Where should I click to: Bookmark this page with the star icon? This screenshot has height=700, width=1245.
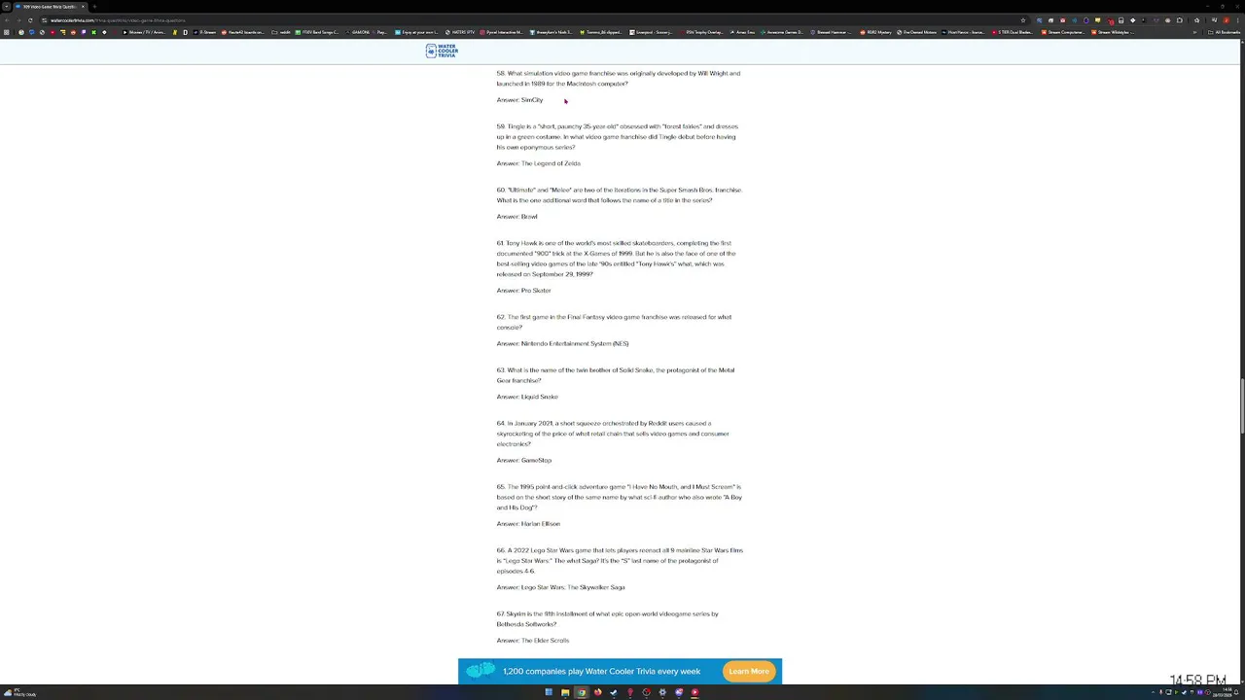(x=1022, y=20)
